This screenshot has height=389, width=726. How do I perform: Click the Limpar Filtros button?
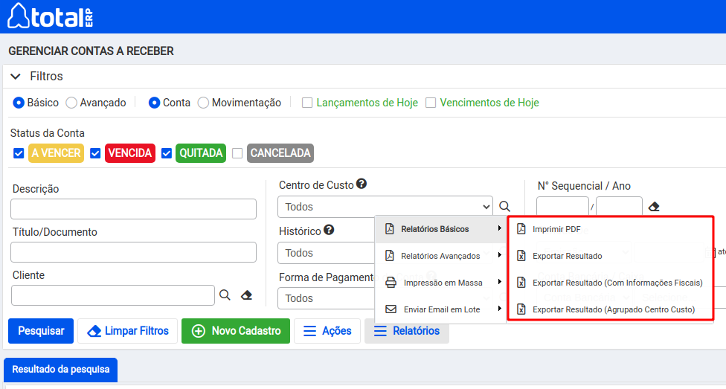(x=127, y=331)
